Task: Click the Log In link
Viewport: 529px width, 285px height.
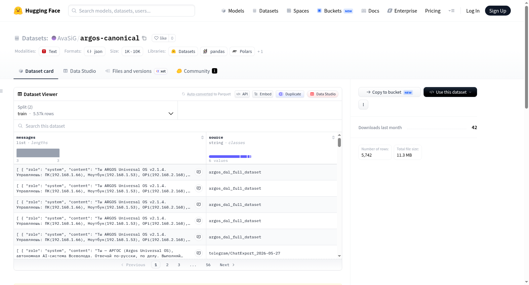Action: [x=473, y=11]
